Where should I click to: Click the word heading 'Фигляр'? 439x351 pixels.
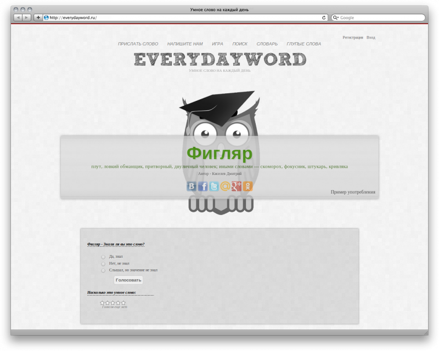219,154
